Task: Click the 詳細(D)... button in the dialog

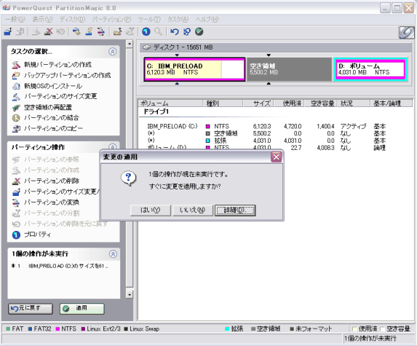Action: [235, 211]
